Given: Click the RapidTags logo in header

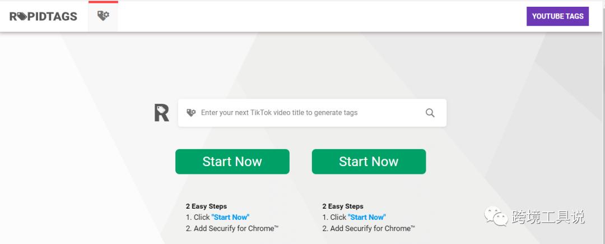Looking at the screenshot, I should (x=43, y=16).
